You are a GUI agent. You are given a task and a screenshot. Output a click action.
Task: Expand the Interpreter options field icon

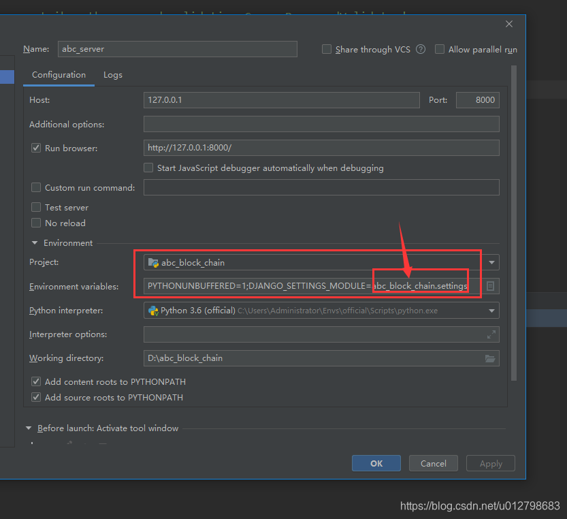click(x=491, y=334)
